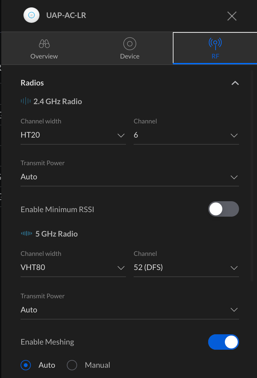This screenshot has width=257, height=378.
Task: Click the Overview binoculars icon
Action: (x=44, y=43)
